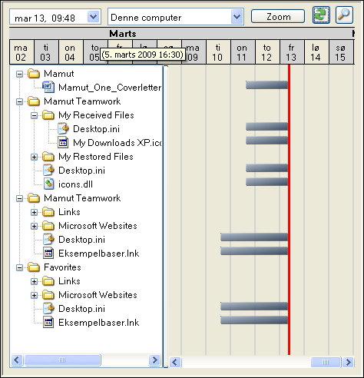364x378 pixels.
Task: Select the fr 13 day column header
Action: point(292,52)
